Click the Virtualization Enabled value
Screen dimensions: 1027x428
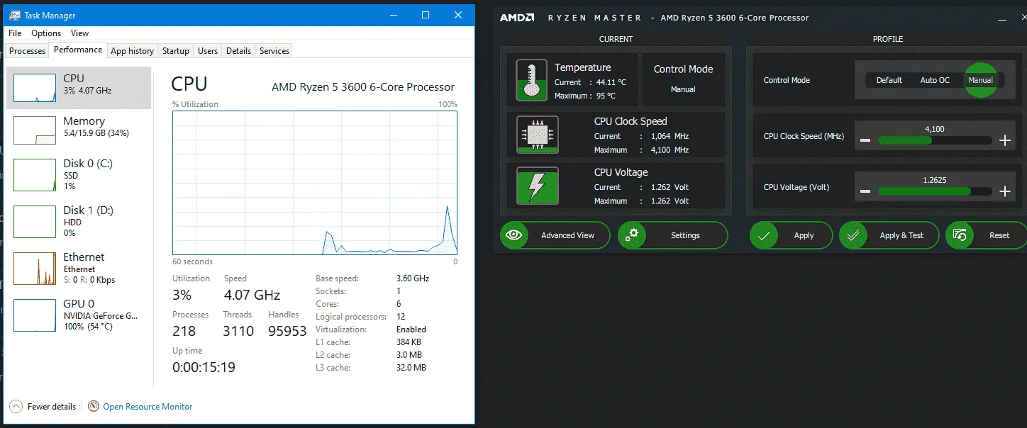pos(411,330)
